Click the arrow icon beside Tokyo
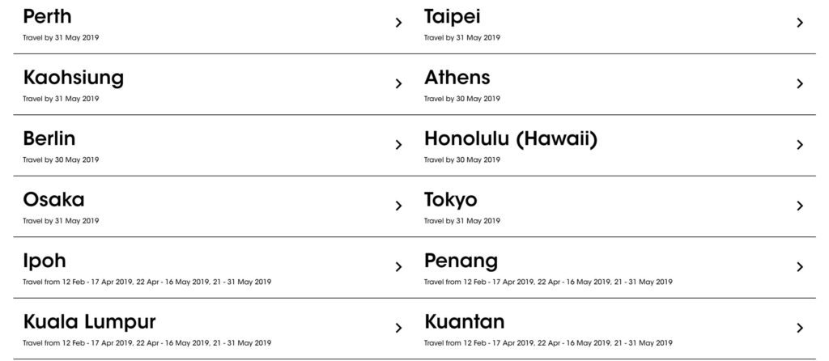 (x=800, y=206)
